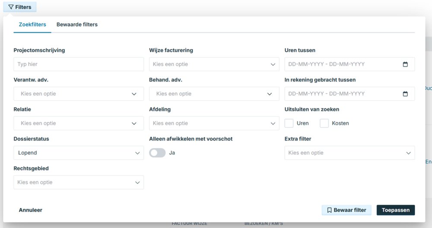Open the Relatie dropdown
432x228 pixels.
pyautogui.click(x=79, y=123)
